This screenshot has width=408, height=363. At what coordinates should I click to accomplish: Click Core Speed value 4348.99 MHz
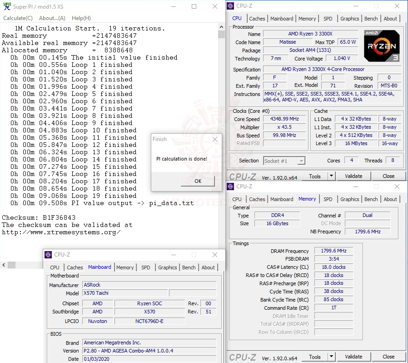pos(284,119)
